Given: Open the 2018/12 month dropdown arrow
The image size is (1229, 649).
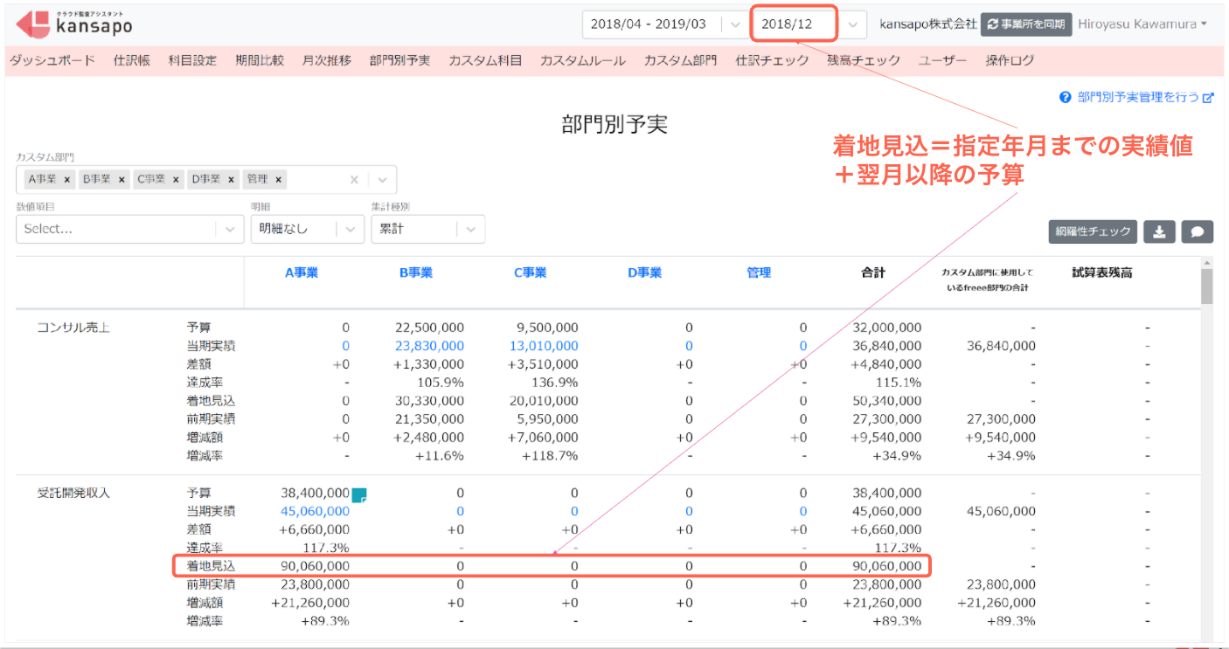Looking at the screenshot, I should 854,24.
